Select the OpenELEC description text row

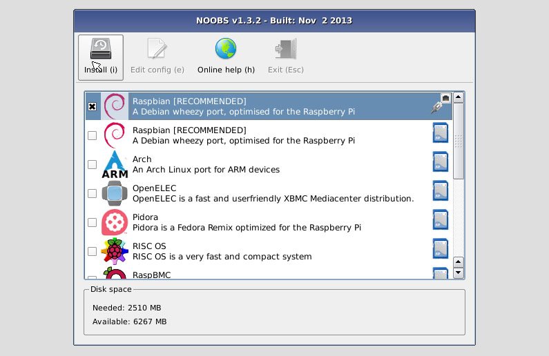pos(273,199)
